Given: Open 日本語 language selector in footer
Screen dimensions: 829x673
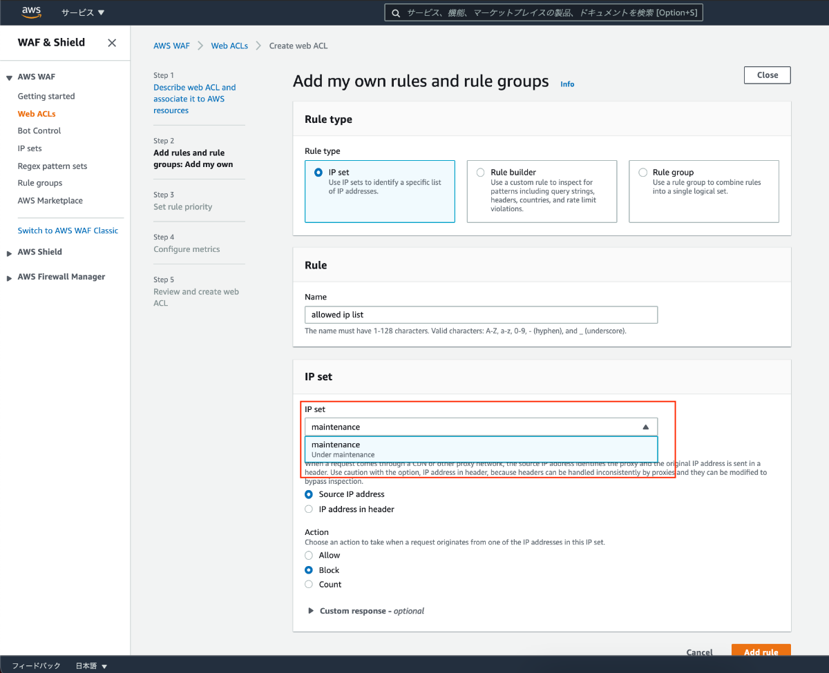Looking at the screenshot, I should [91, 666].
